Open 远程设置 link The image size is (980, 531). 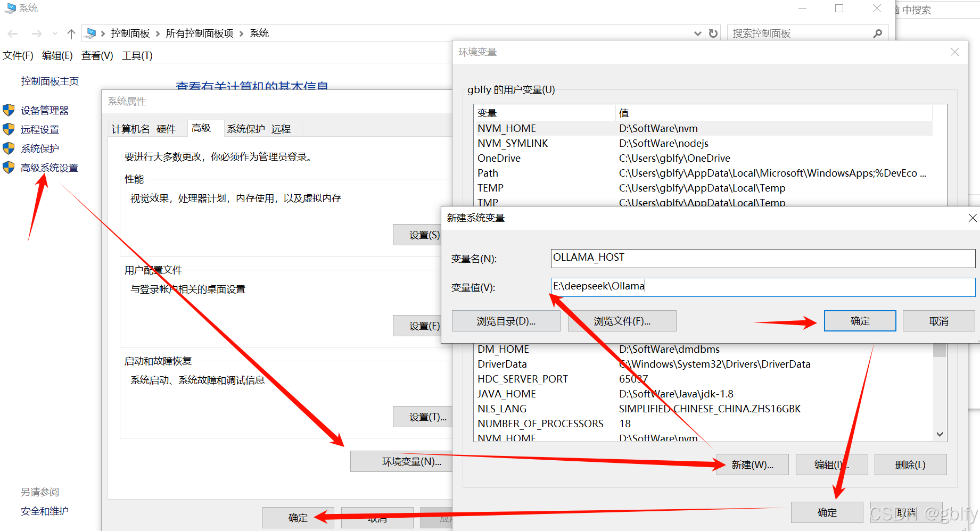click(x=40, y=129)
